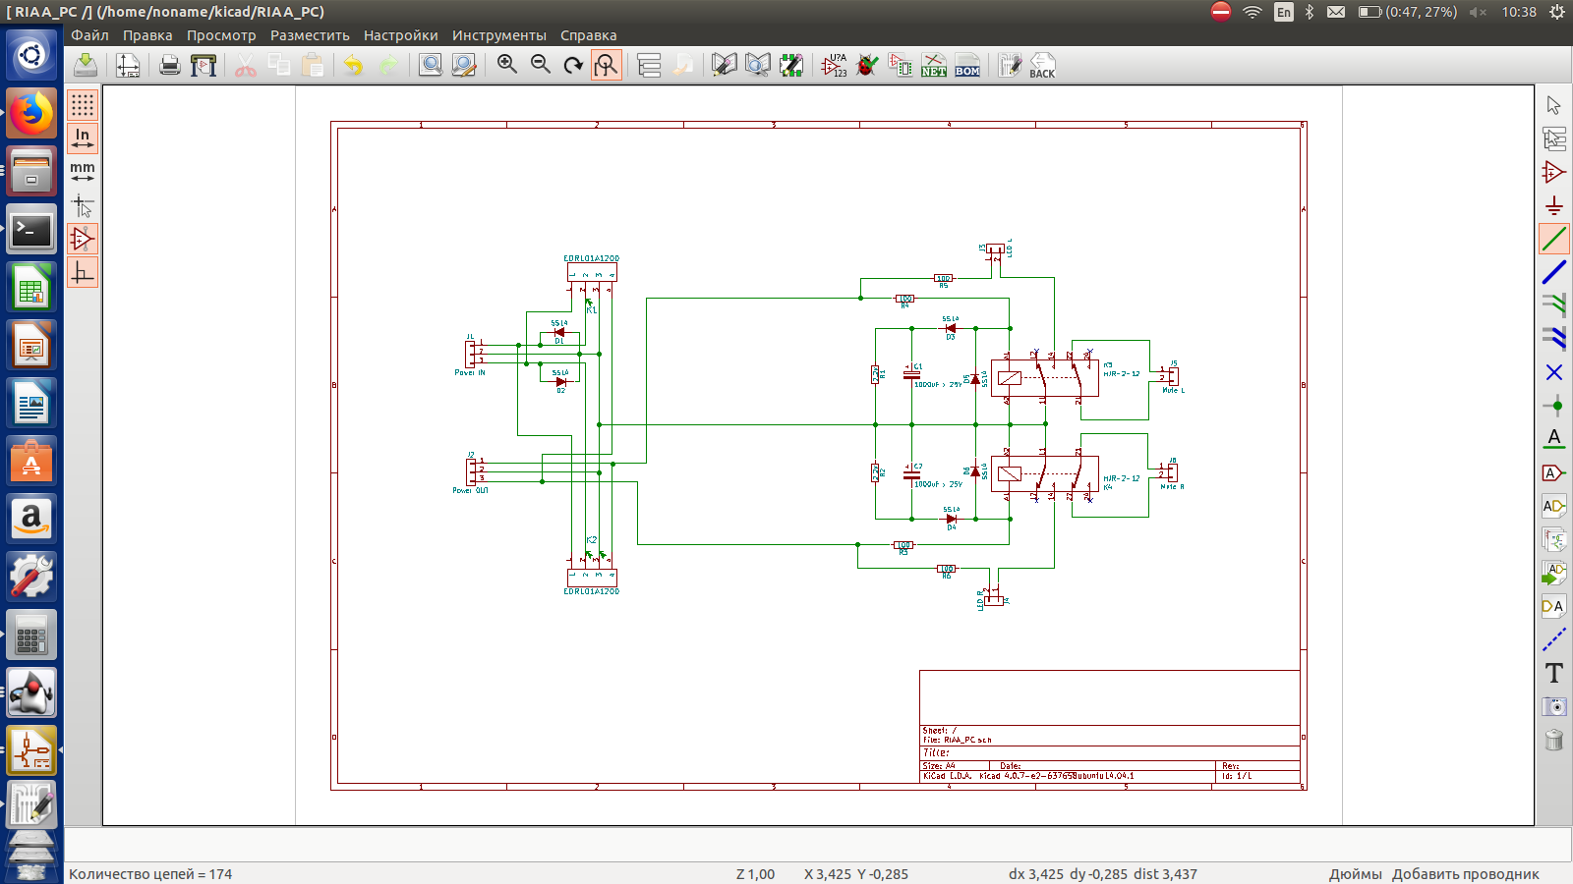Choose the Place power port tool
This screenshot has width=1573, height=884.
pyautogui.click(x=1553, y=205)
